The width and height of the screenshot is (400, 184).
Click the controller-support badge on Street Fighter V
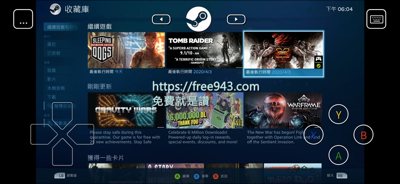point(319,59)
